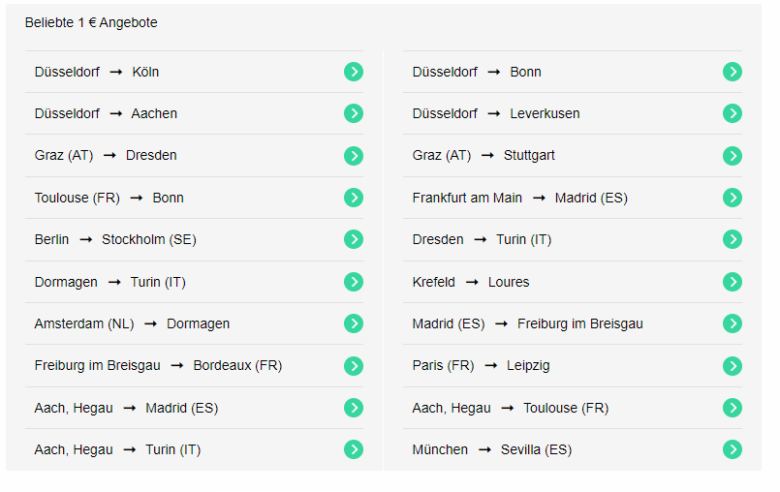Screen dimensions: 780x492
Task: Open the Dresden to Turin (IT) offer
Action: click(x=572, y=239)
